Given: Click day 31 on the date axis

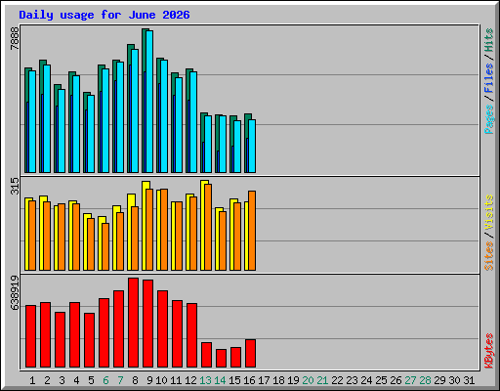Looking at the screenshot, I should [469, 380].
